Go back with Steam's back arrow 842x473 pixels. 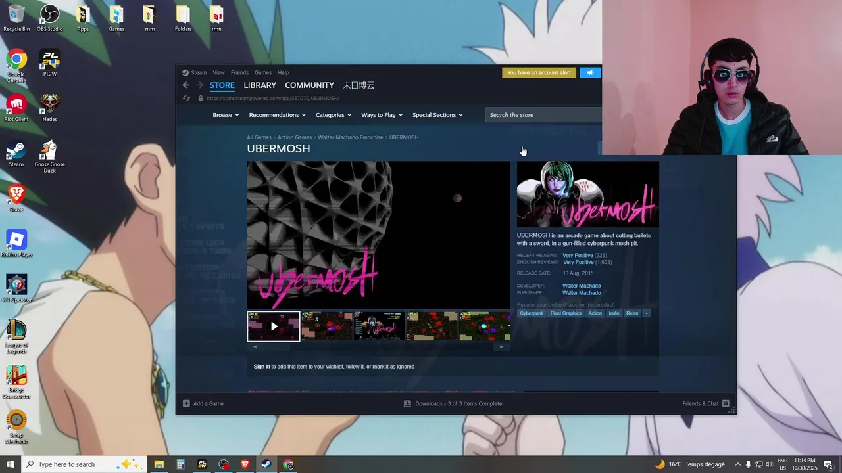click(186, 85)
